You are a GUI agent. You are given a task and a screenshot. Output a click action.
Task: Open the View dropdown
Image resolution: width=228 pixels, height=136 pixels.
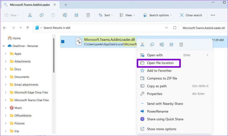(127, 15)
